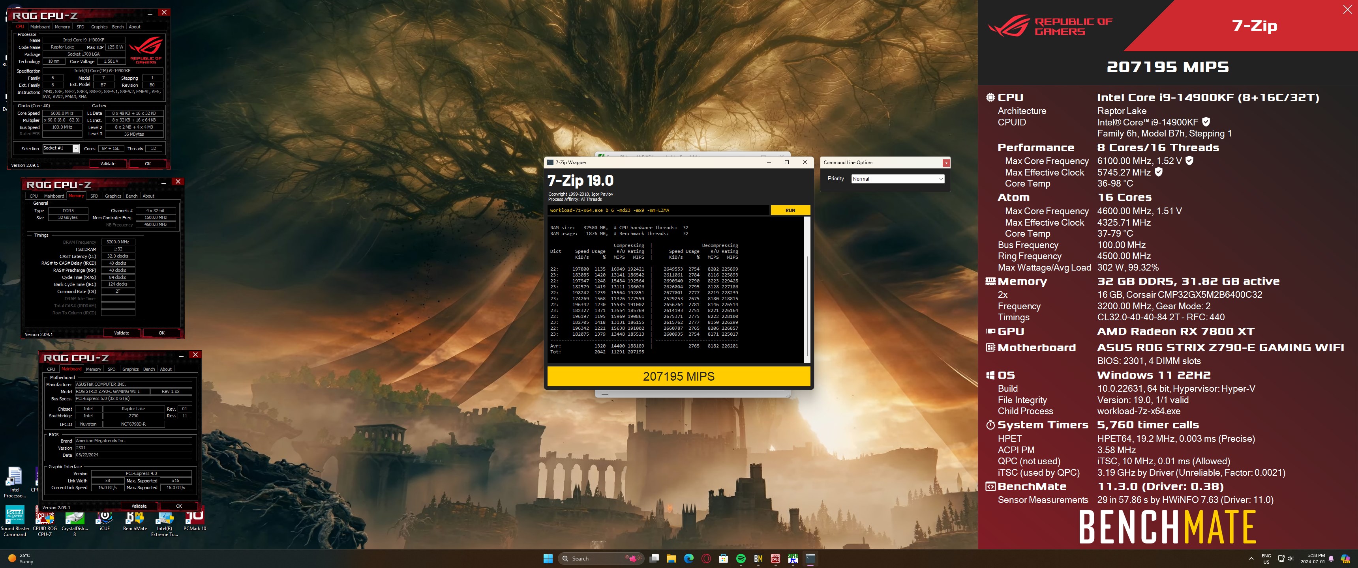Click the yellow 207195 MIPS result banner
The image size is (1358, 568).
(679, 376)
